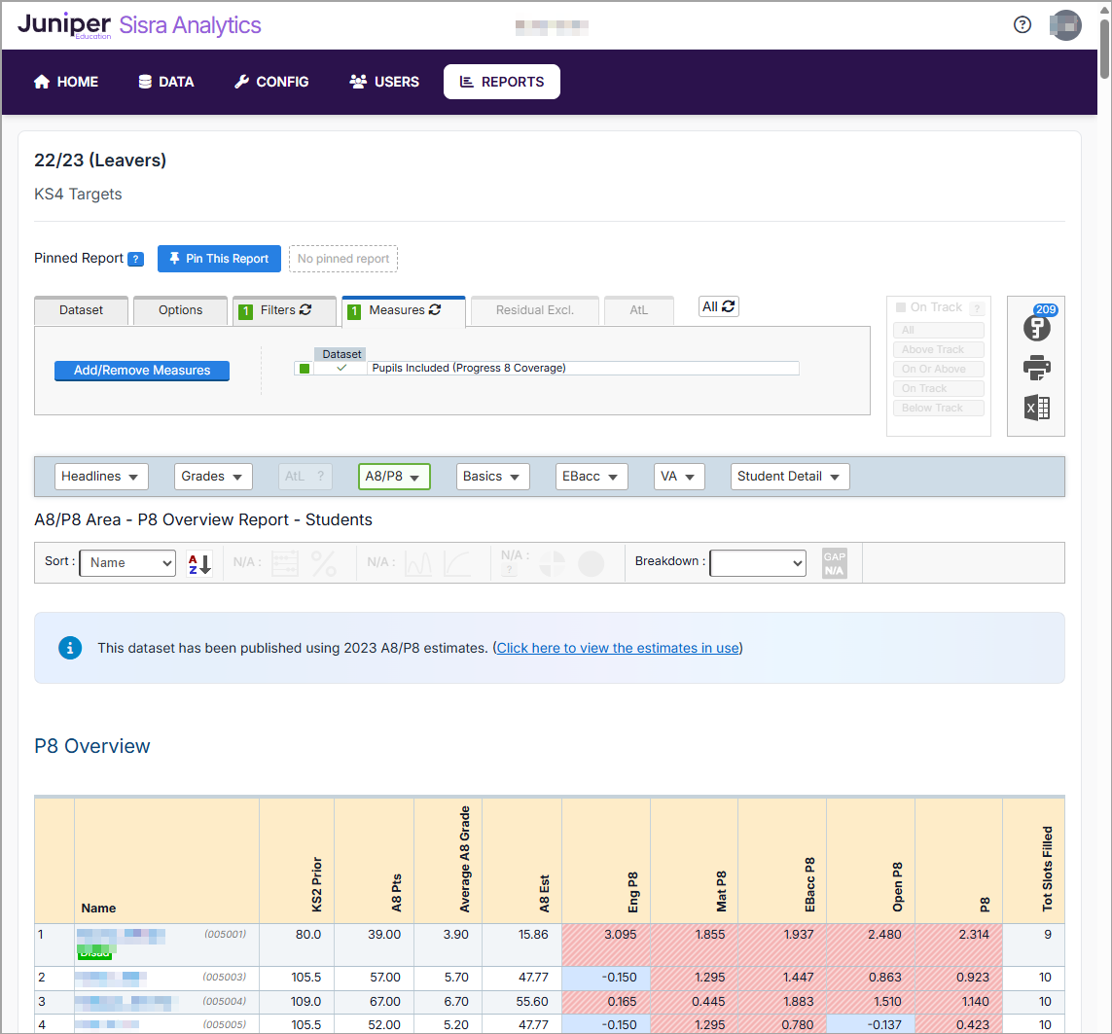The width and height of the screenshot is (1112, 1034).
Task: Toggle the Dataset tick for Pupils Included
Action: point(341,369)
